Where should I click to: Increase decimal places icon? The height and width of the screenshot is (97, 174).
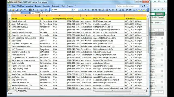pos(120,10)
